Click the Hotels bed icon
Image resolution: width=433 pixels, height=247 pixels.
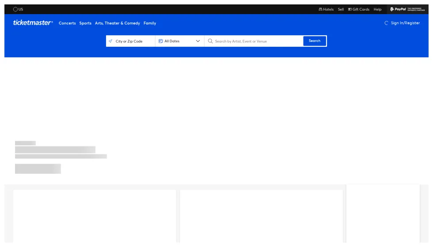tap(321, 9)
